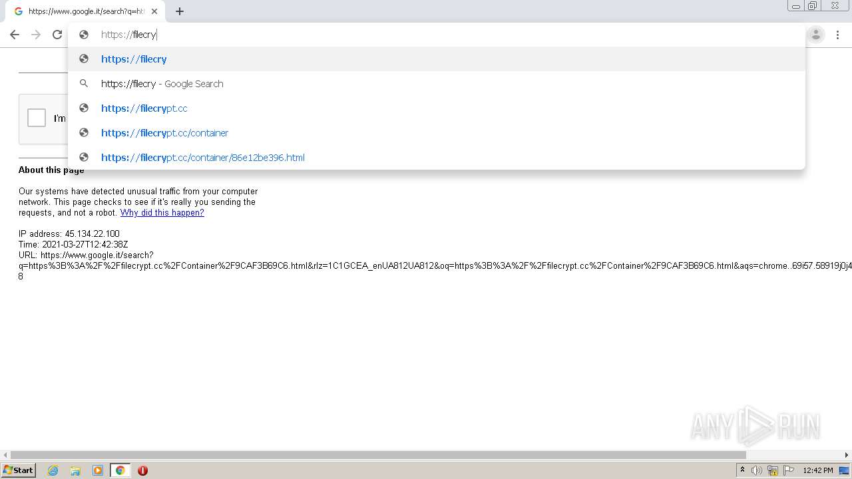This screenshot has width=852, height=479.
Task: Click the Time: 2021-03-27T12:42:38Z text
Action: [x=73, y=245]
